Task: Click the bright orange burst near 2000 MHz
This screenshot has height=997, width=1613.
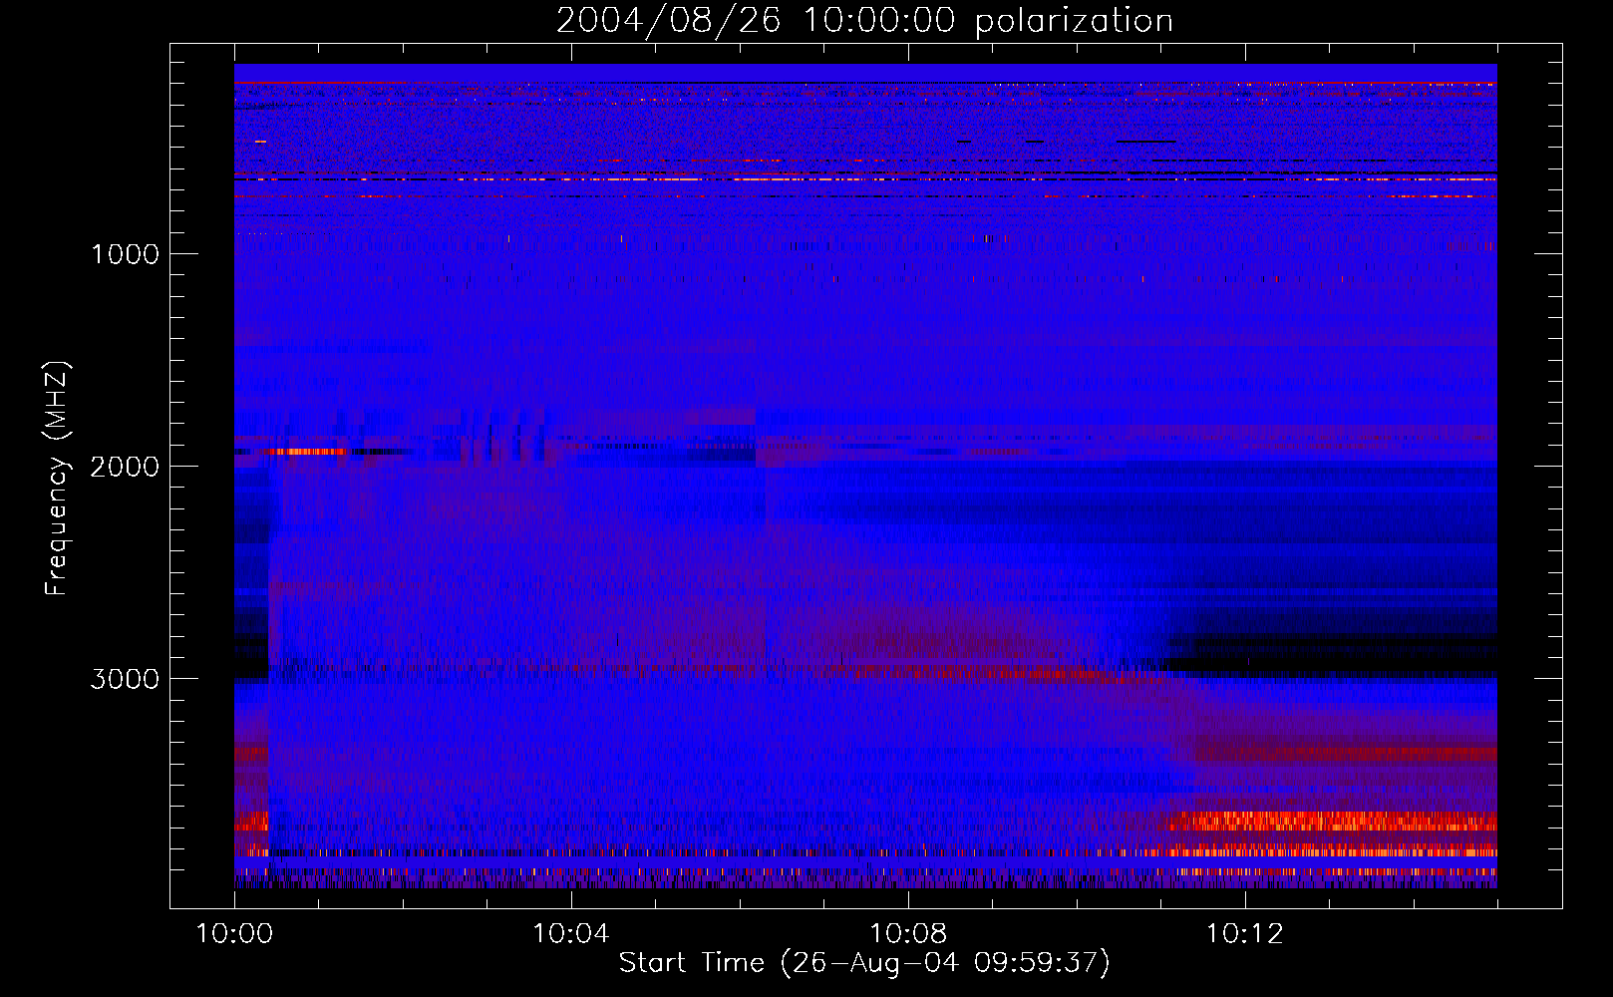Action: coord(307,452)
